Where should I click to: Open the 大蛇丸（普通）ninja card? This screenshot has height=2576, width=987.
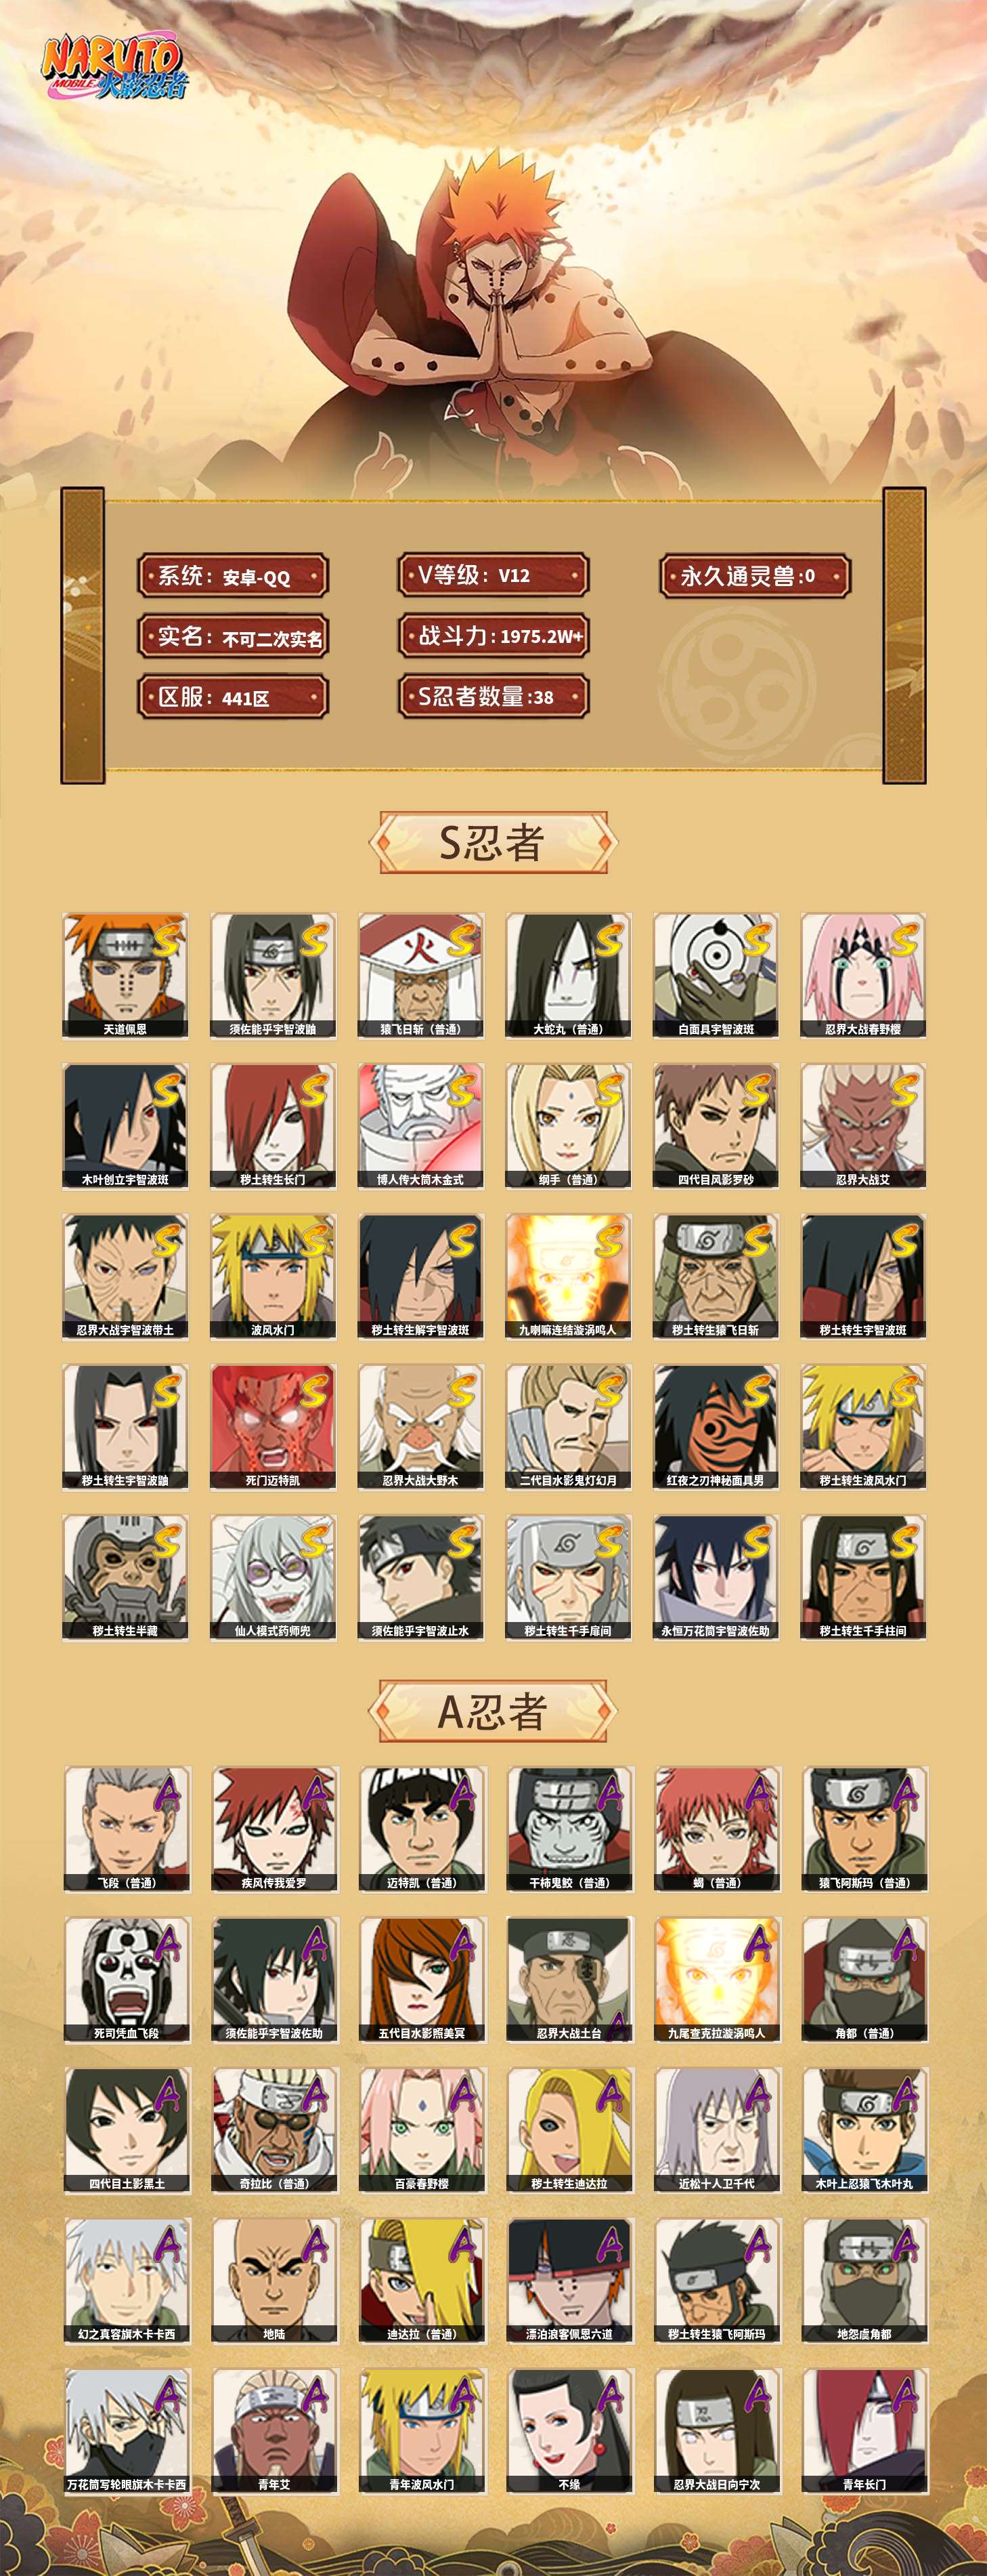coord(569,975)
